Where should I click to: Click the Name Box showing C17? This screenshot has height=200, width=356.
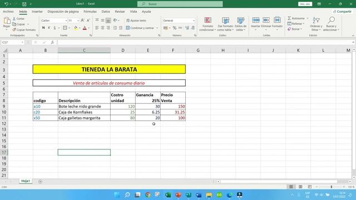pos(12,42)
